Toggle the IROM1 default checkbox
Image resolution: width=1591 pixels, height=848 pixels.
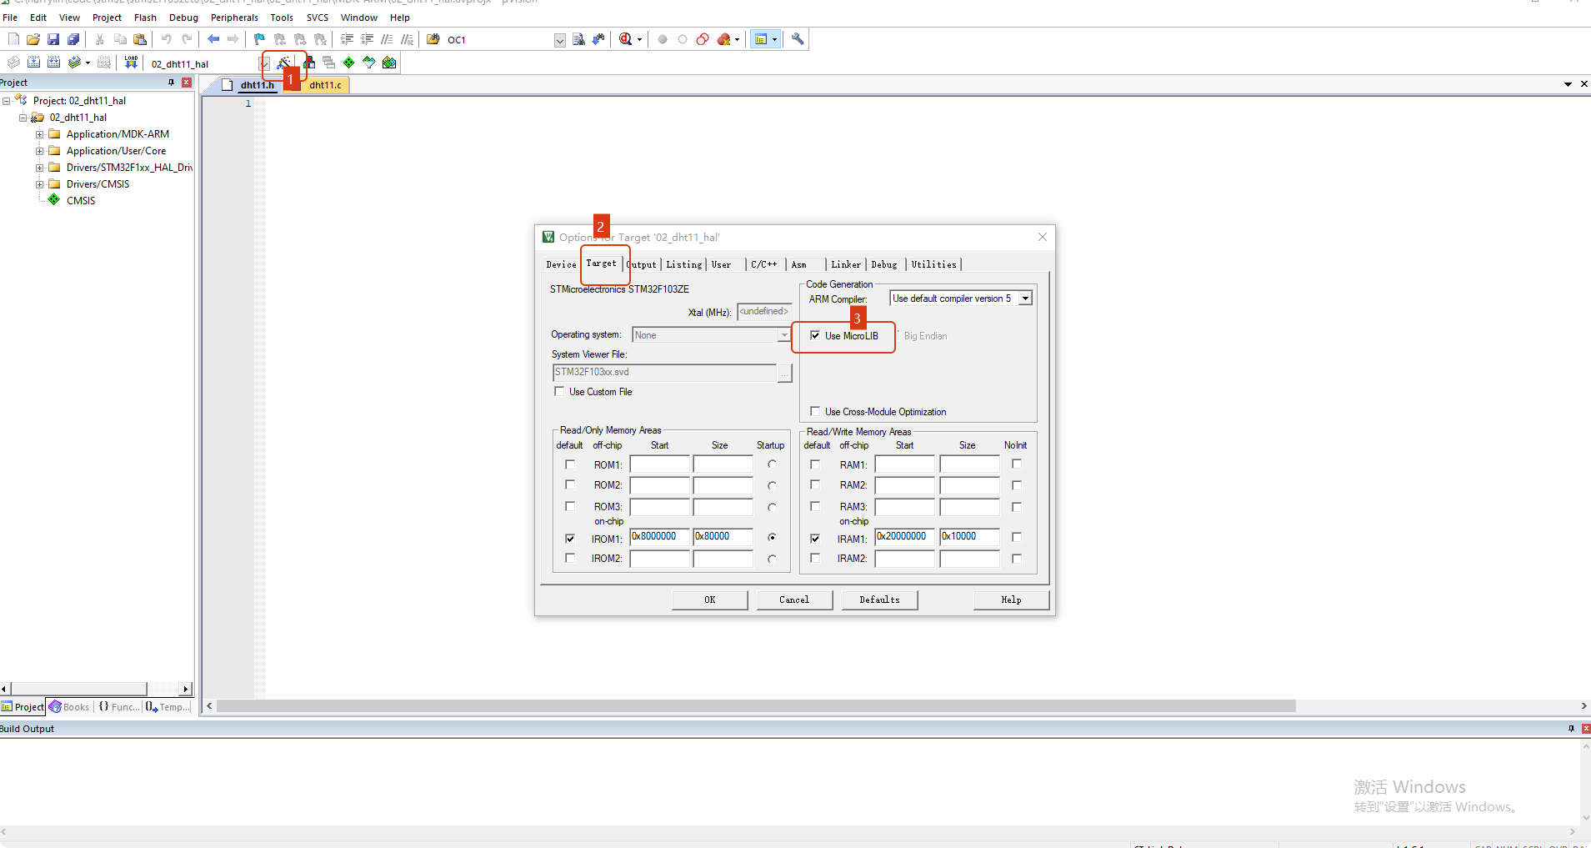pos(570,539)
